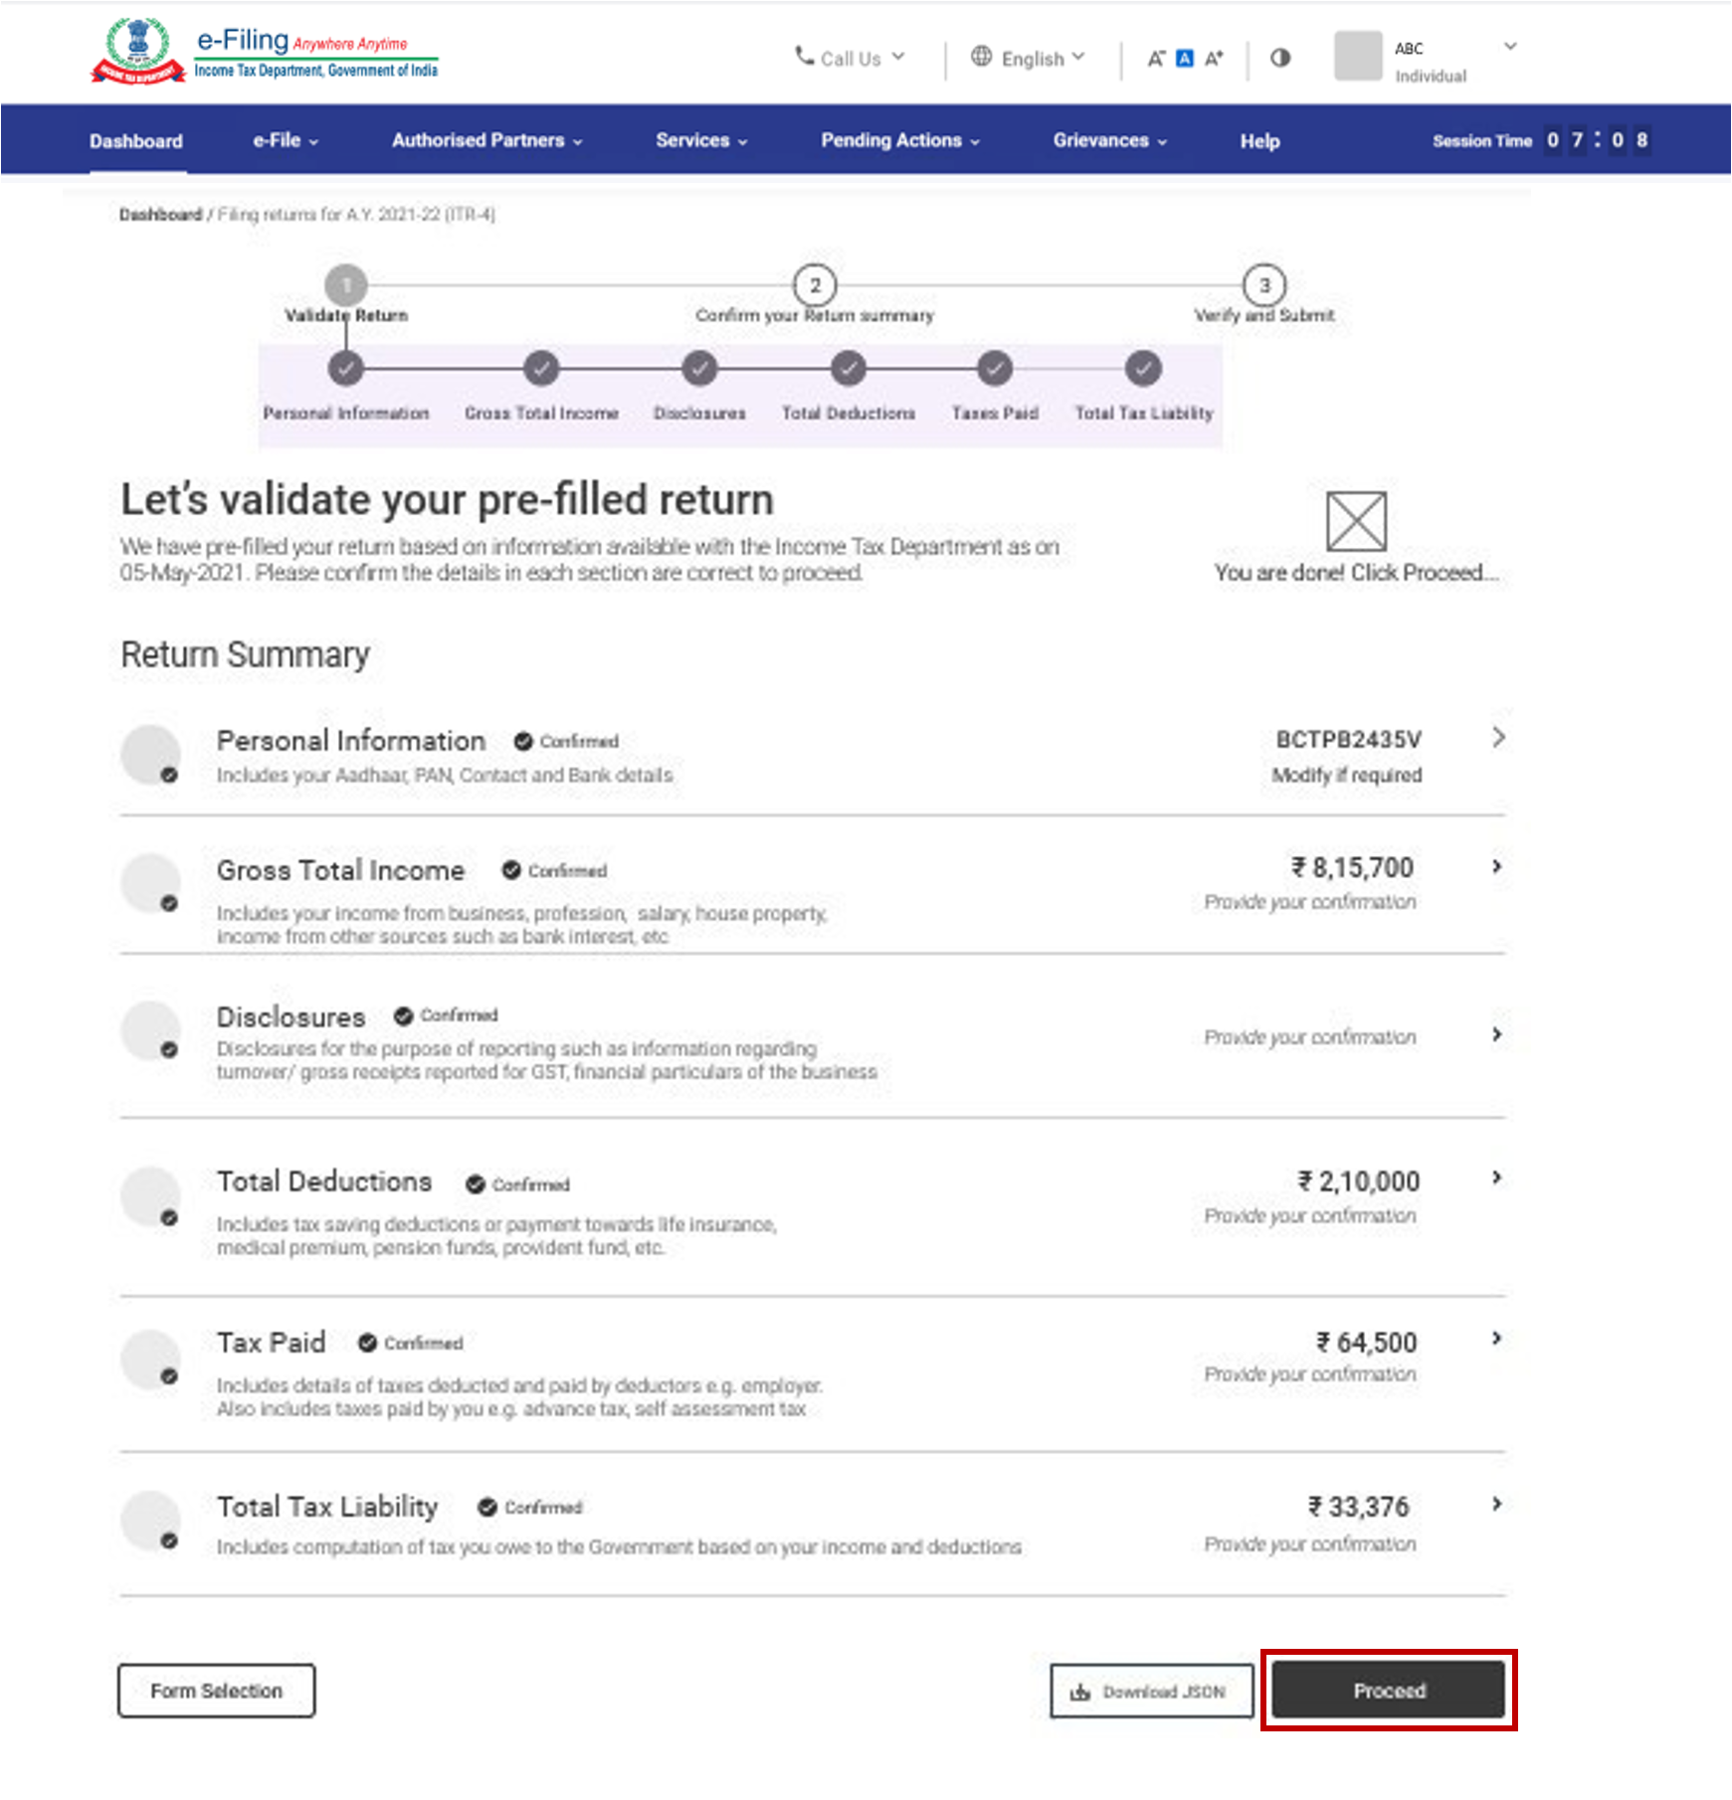Click Confirmed badge next to Gross Total Income
Viewport: 1732px width, 1800px height.
point(554,870)
